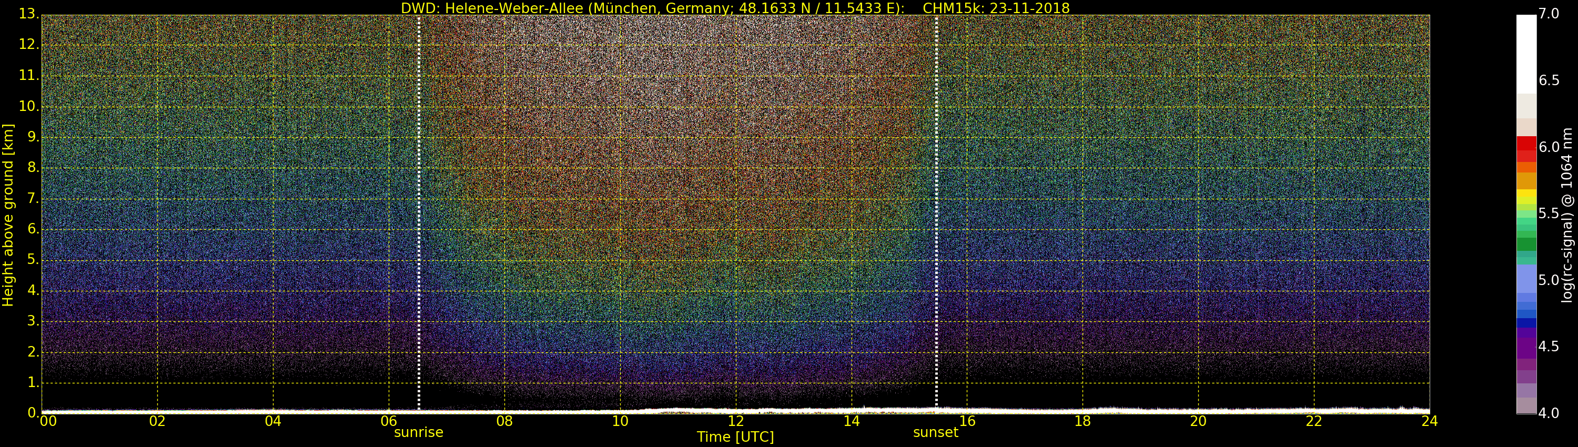
Task: Click the plot title with station name
Action: [x=734, y=8]
